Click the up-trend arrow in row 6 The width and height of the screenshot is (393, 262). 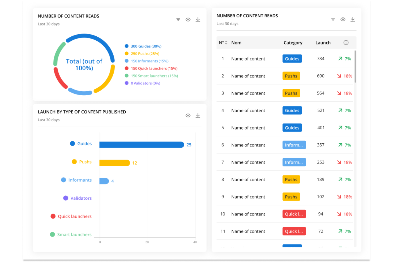340,145
